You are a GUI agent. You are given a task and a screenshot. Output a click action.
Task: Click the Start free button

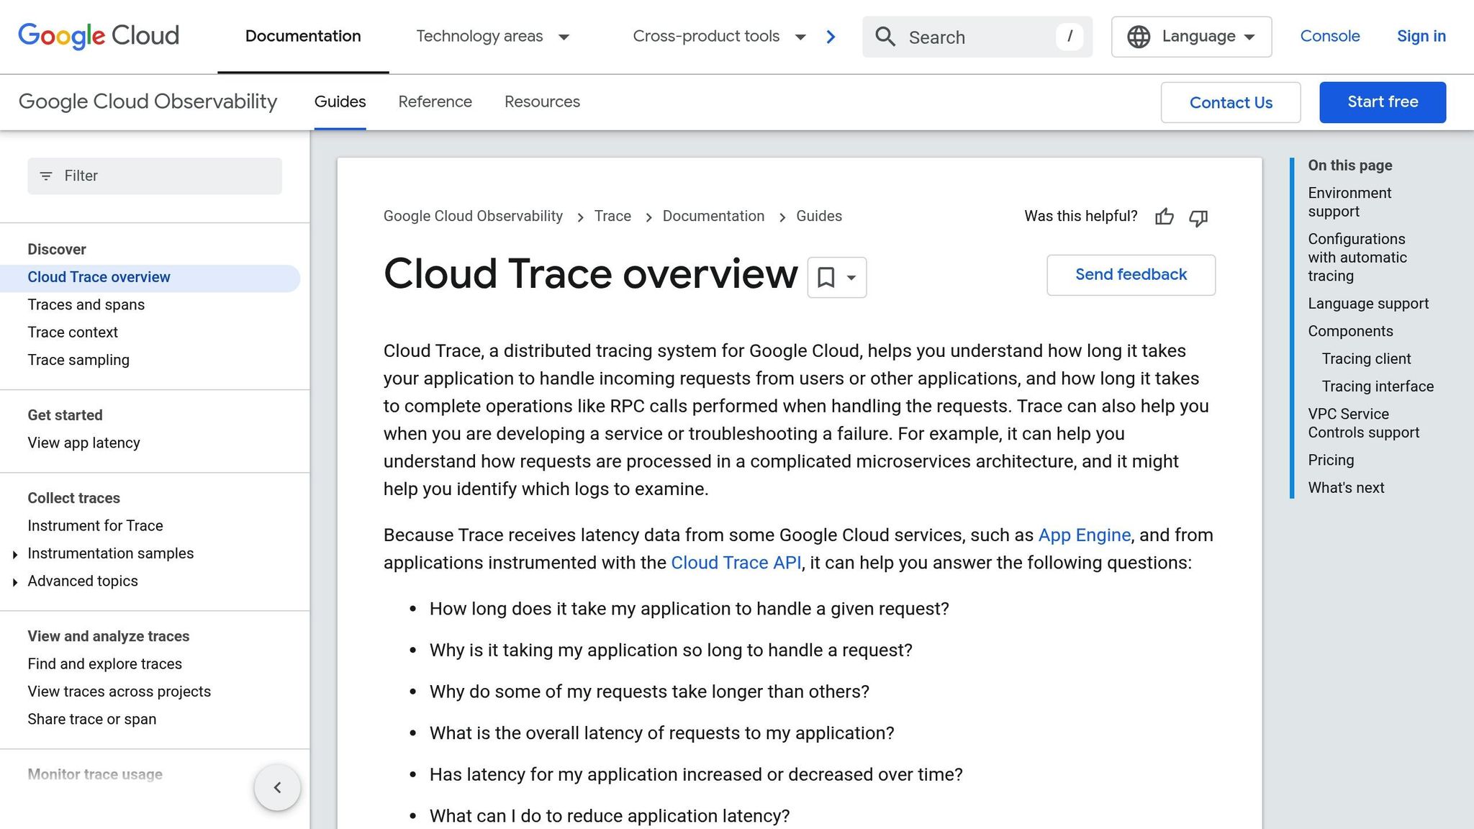click(1383, 102)
